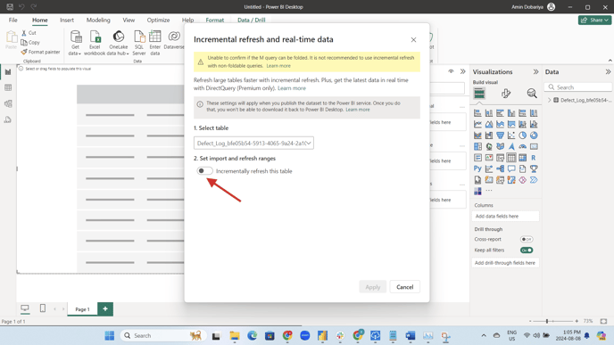Toggle Keep all filters switch

pos(527,250)
